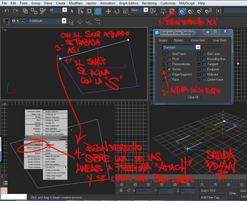Toggle the 2.5 Snaps magnet icon
247x201 pixels.
pyautogui.click(x=182, y=11)
